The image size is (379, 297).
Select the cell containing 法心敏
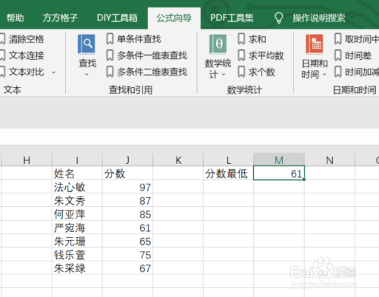77,187
